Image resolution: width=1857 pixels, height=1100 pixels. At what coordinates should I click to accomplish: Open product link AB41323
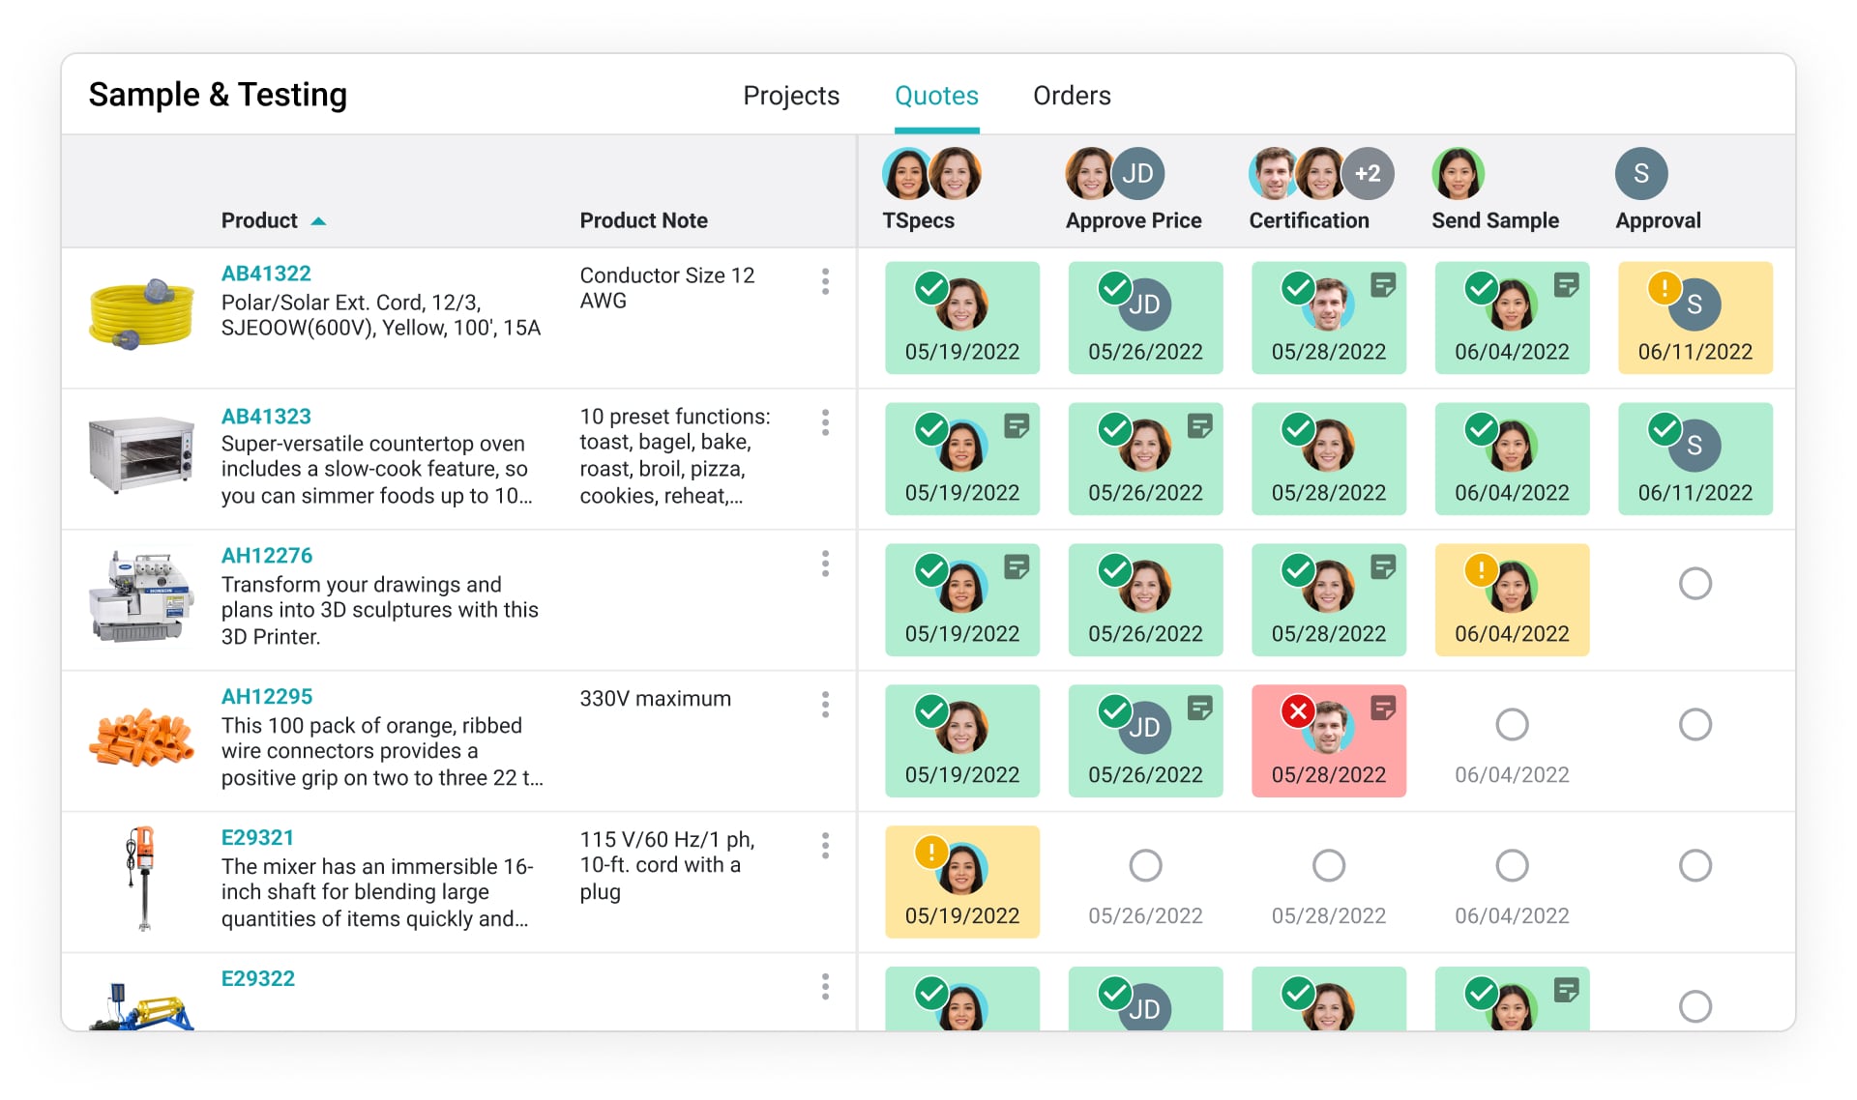pyautogui.click(x=266, y=417)
